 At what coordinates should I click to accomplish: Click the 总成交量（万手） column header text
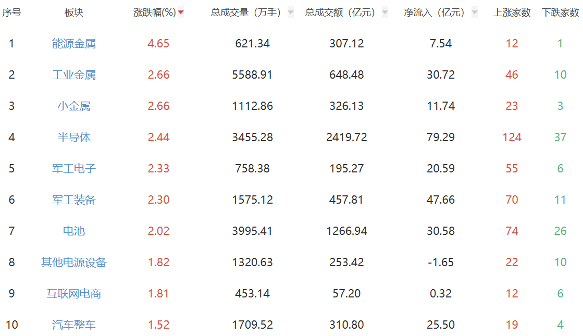(246, 13)
